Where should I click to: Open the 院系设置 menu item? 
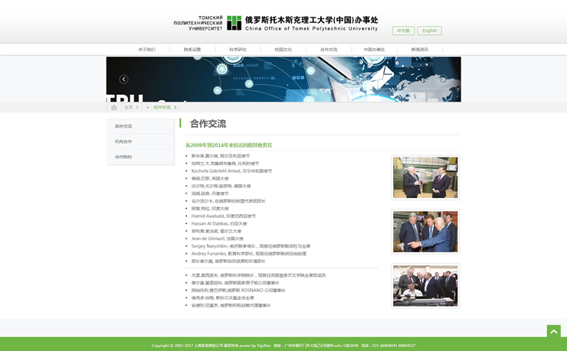point(192,50)
